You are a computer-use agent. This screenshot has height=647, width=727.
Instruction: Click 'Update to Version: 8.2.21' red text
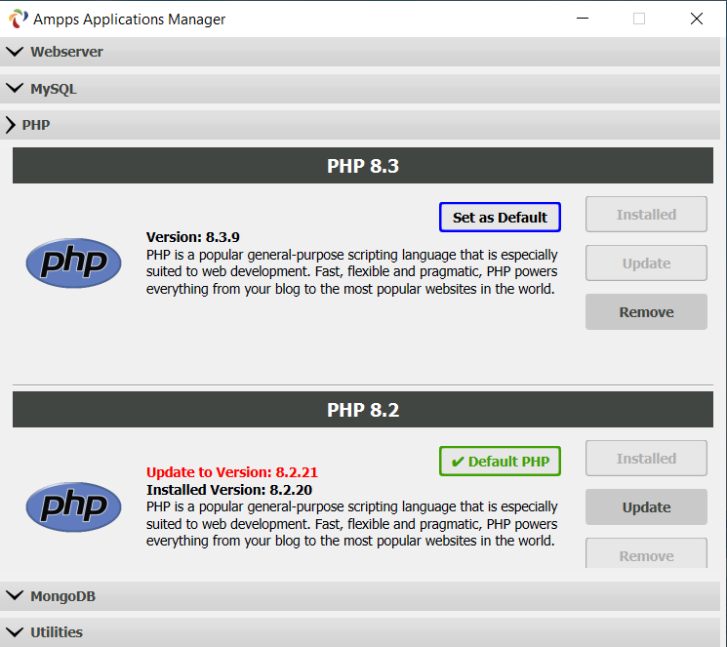click(232, 472)
